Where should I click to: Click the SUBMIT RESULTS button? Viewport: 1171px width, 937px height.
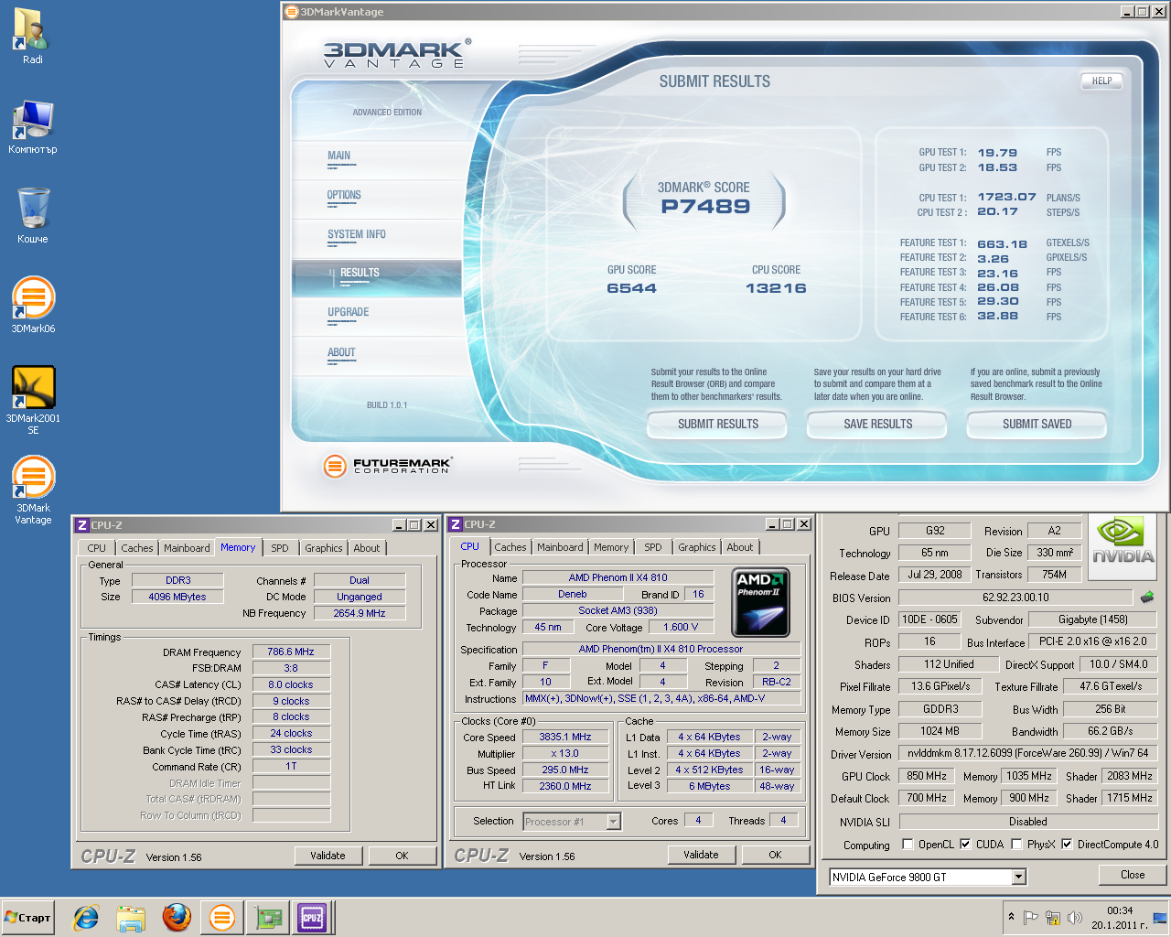click(x=718, y=425)
